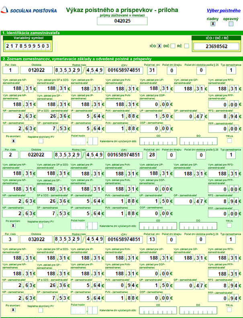The width and height of the screenshot is (243, 318).
Task: Click Rodné číslo suffix 4549 in record 1
Action: [95, 70]
